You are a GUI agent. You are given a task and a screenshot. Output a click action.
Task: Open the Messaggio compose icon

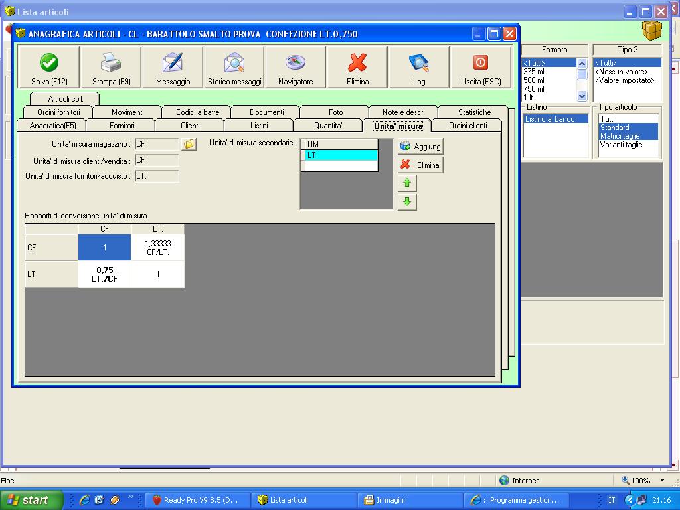pyautogui.click(x=173, y=63)
